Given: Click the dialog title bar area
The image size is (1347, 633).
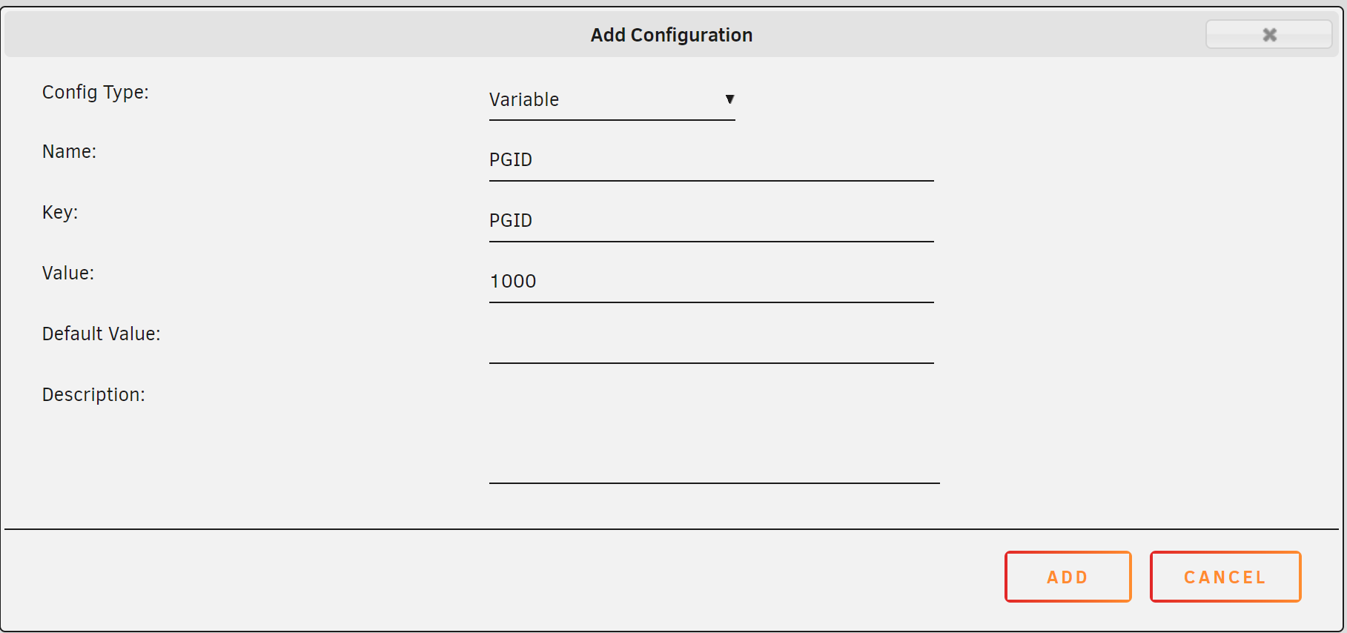Looking at the screenshot, I should click(672, 34).
